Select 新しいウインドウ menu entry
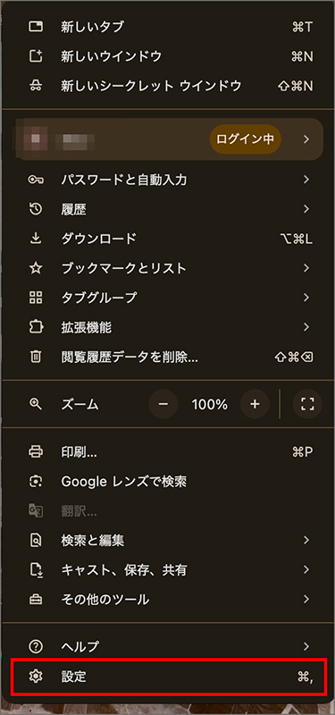This screenshot has width=335, height=715. pos(167,56)
